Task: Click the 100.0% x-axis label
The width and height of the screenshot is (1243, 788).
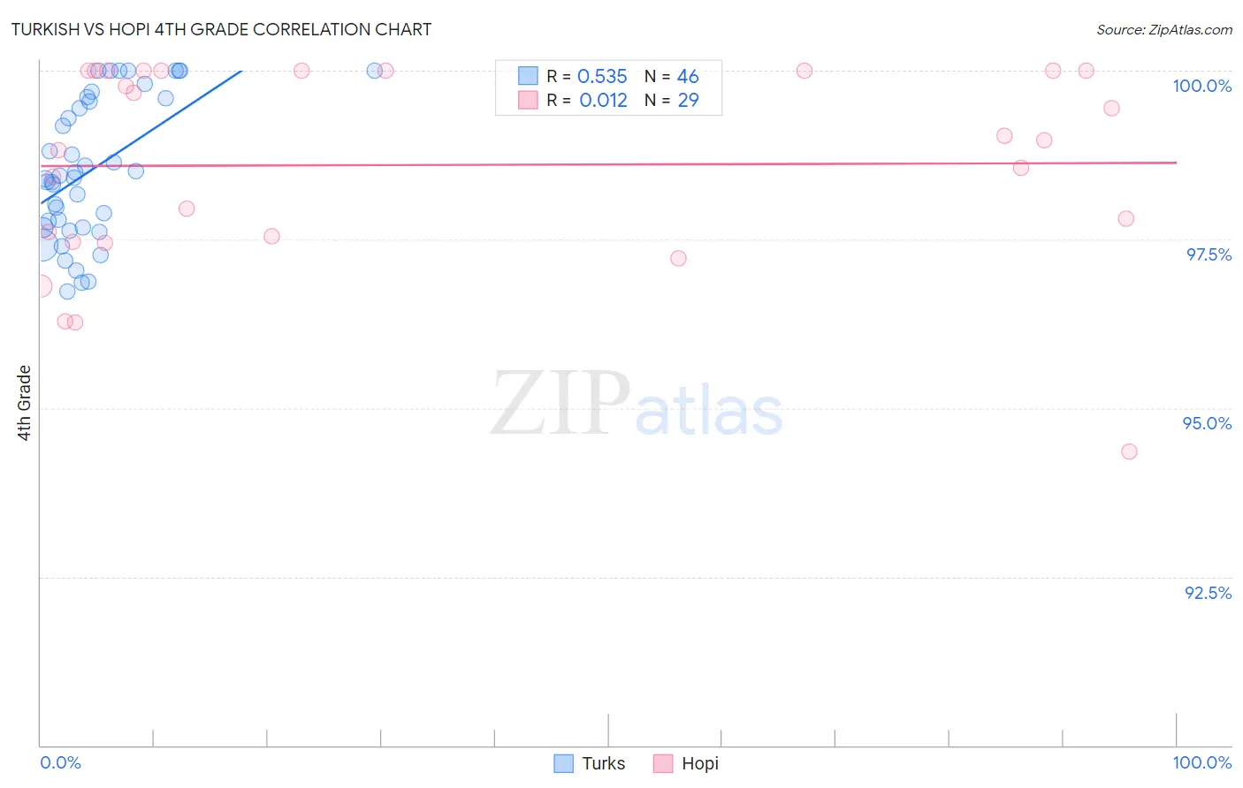Action: coord(1201,762)
